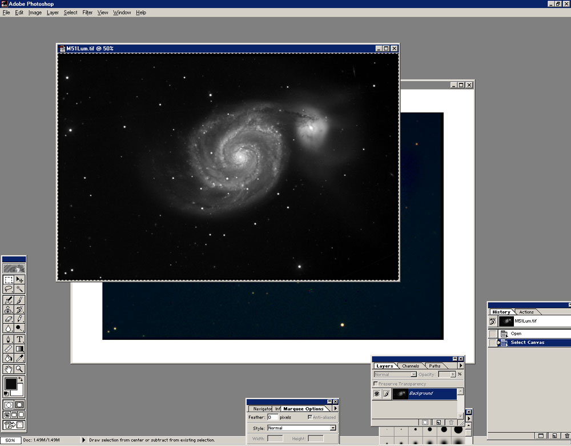Open the Select menu
Screen dimensions: 571x446
point(70,13)
